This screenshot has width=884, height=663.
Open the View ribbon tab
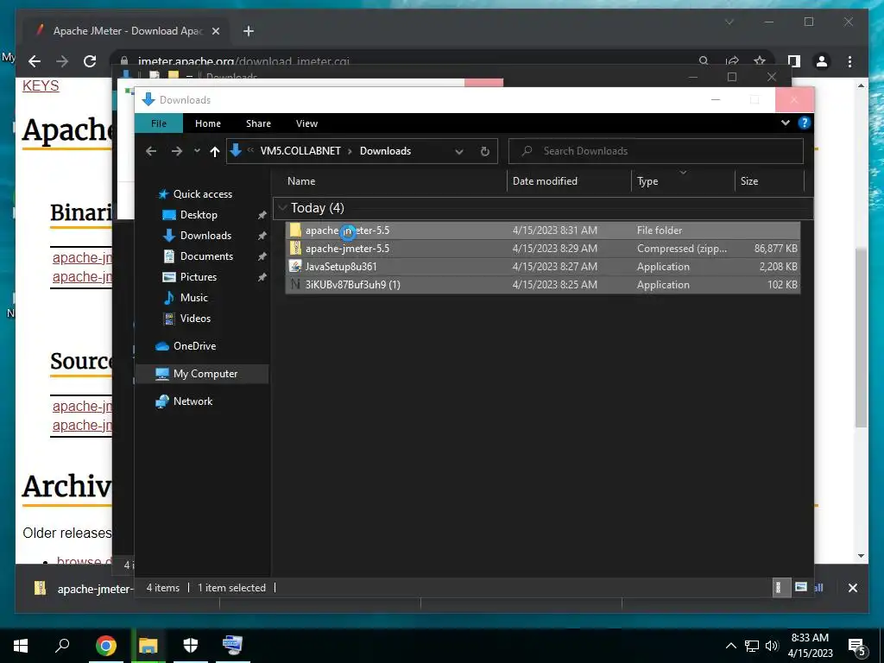(x=306, y=123)
